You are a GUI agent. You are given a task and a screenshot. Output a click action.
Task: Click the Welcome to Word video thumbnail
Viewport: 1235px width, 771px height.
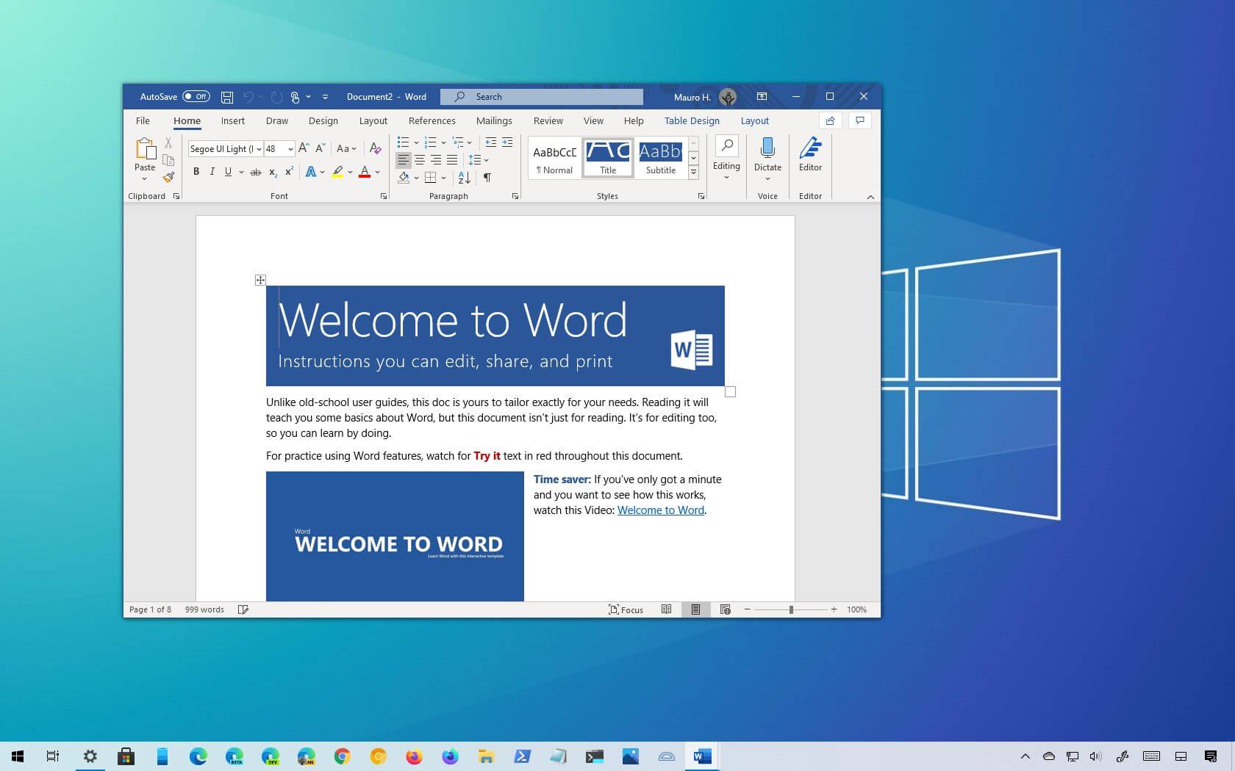(395, 536)
